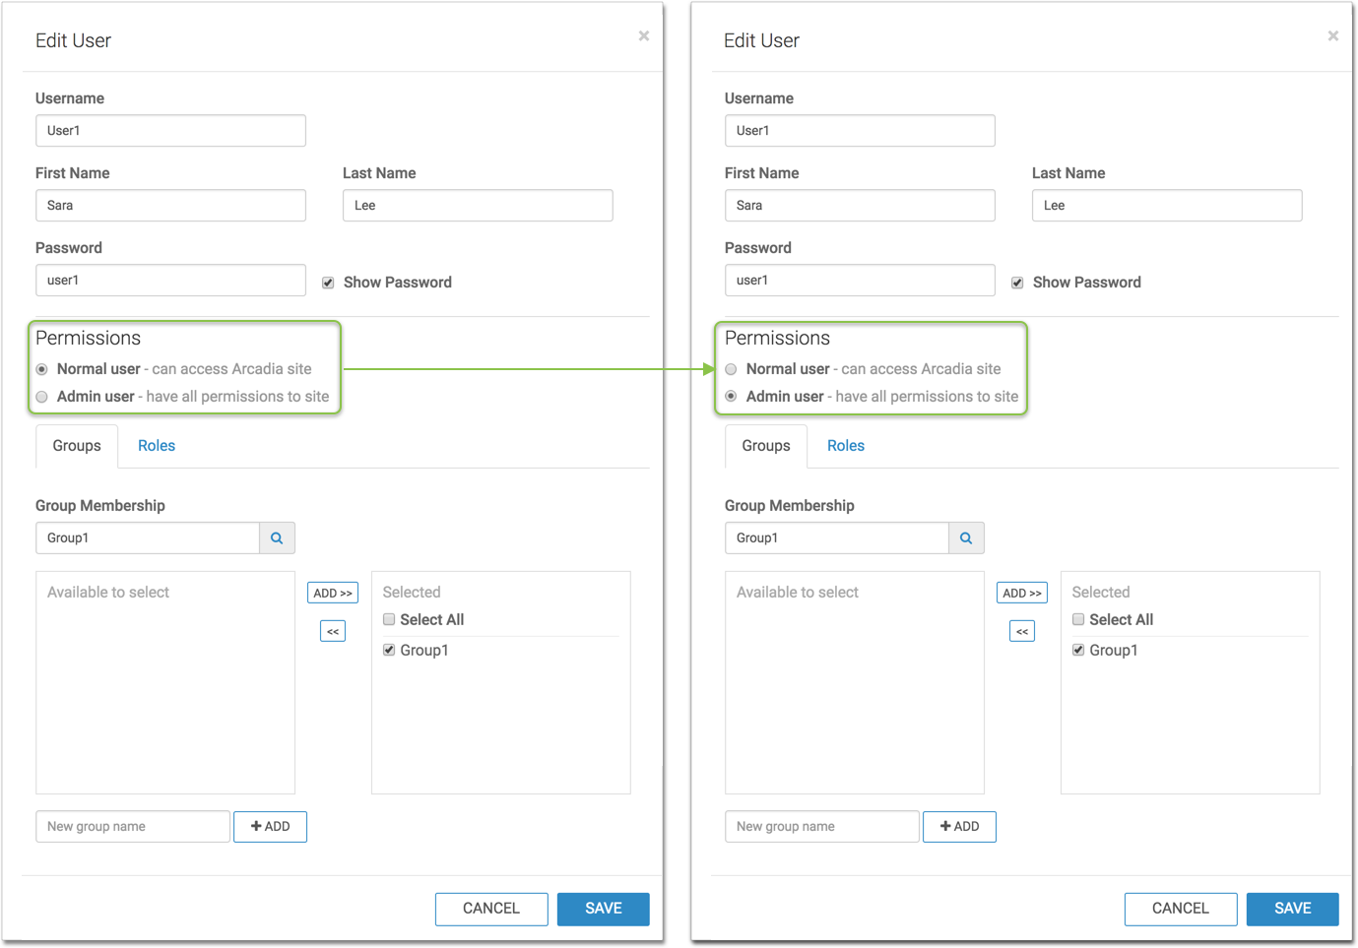This screenshot has width=1358, height=948.
Task: Uncheck Show Password in the left dialog
Action: tap(328, 283)
